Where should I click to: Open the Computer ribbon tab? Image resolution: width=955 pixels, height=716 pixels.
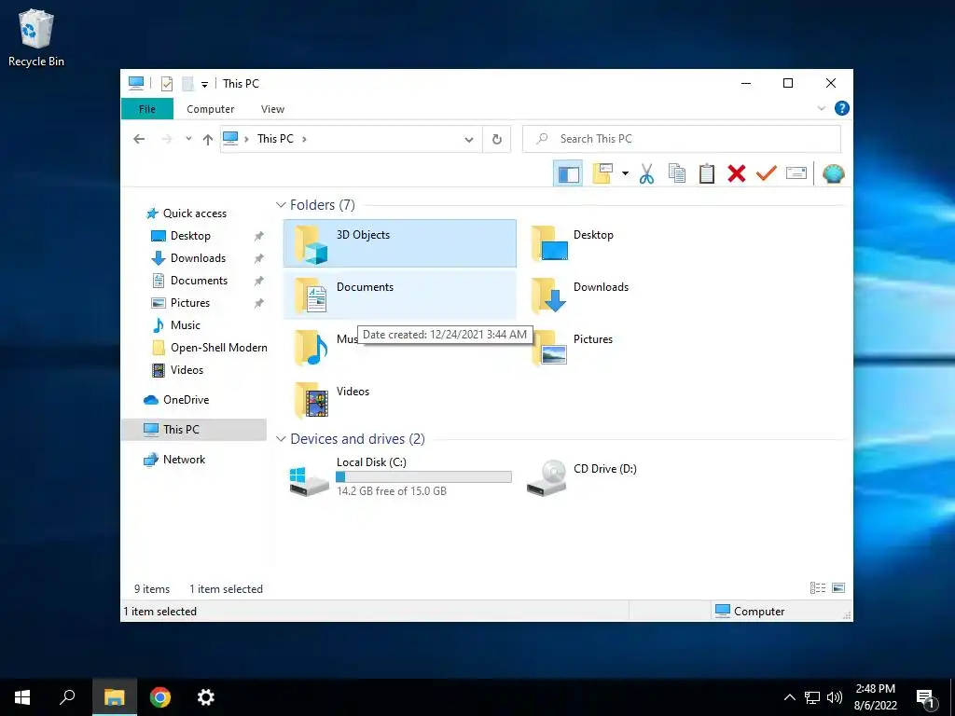(x=210, y=109)
